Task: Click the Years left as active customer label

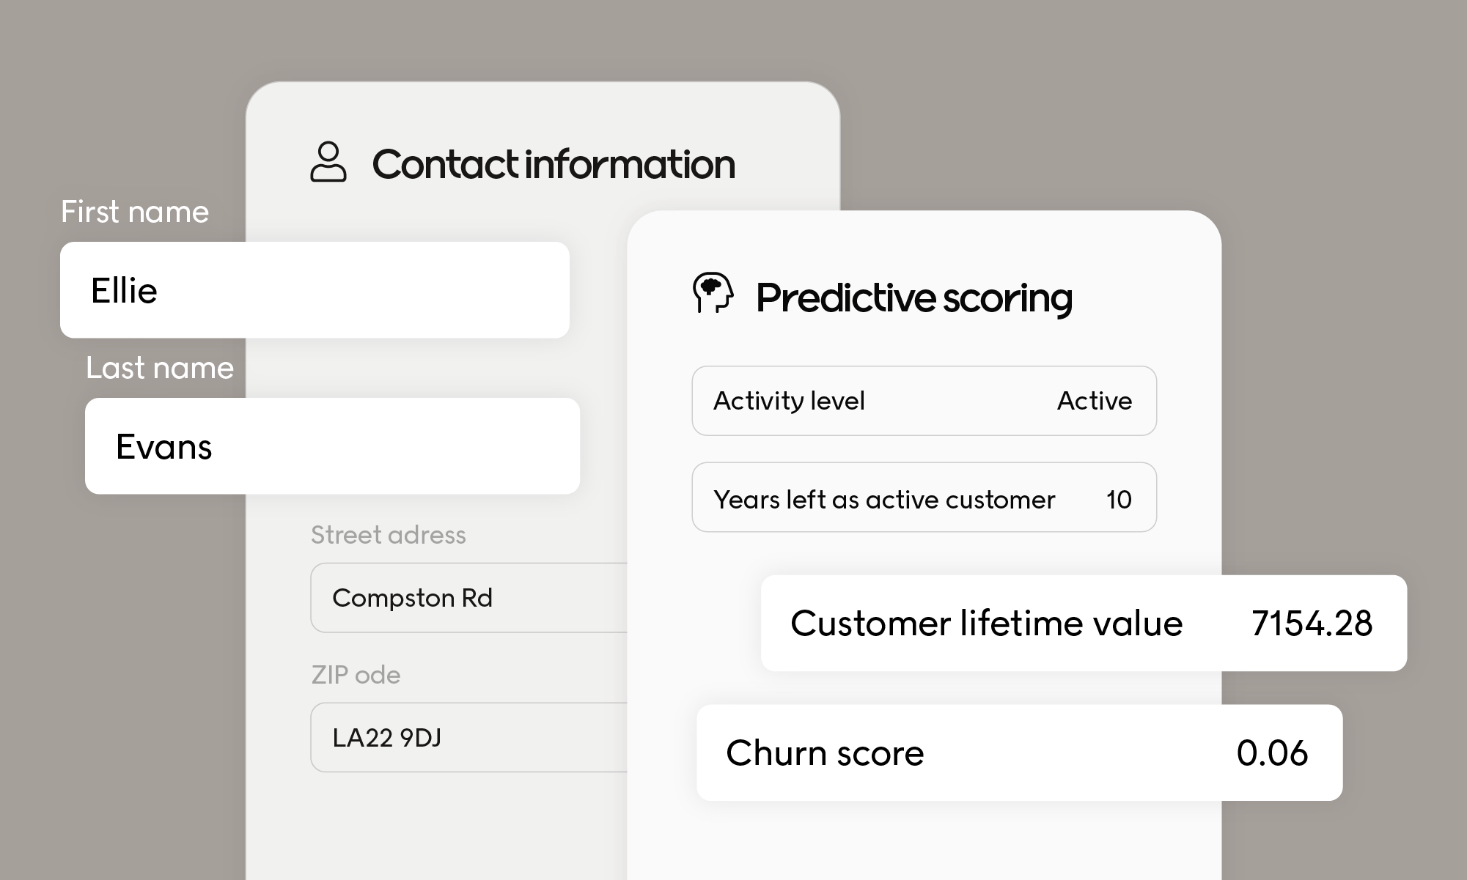Action: pos(884,500)
